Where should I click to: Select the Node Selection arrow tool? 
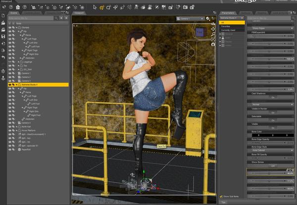click(x=95, y=7)
